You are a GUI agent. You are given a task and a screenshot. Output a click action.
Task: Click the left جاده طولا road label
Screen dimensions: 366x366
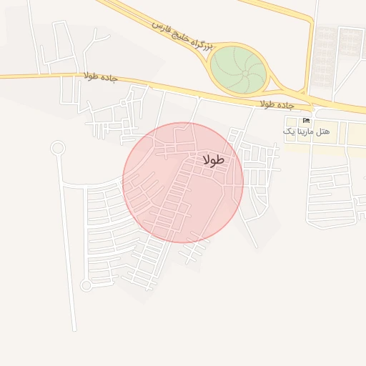tap(101, 77)
